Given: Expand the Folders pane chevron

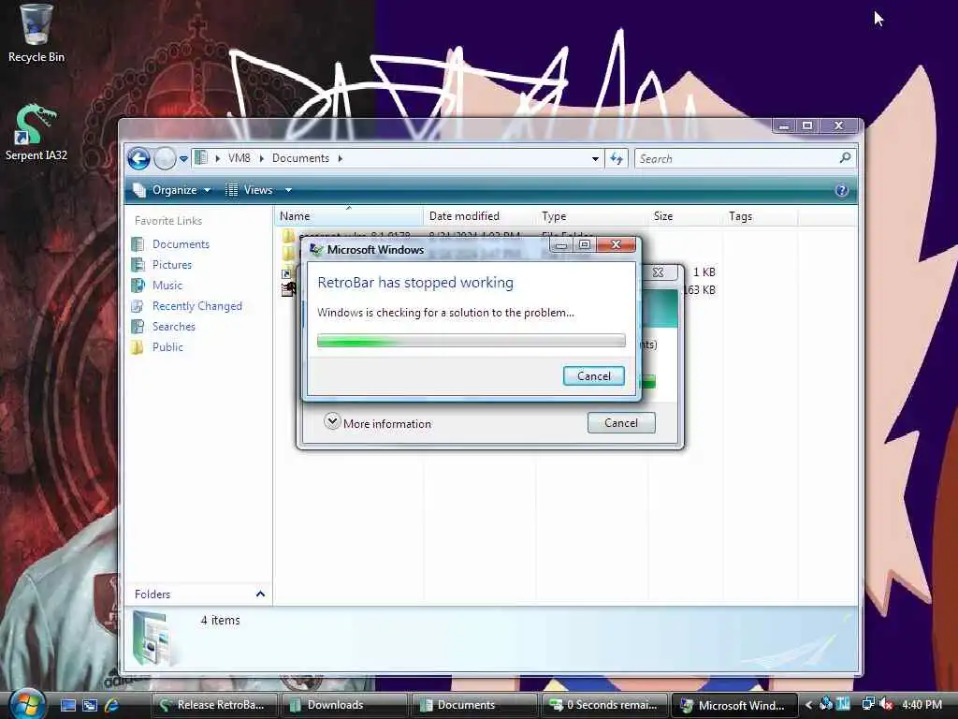Looking at the screenshot, I should point(260,594).
